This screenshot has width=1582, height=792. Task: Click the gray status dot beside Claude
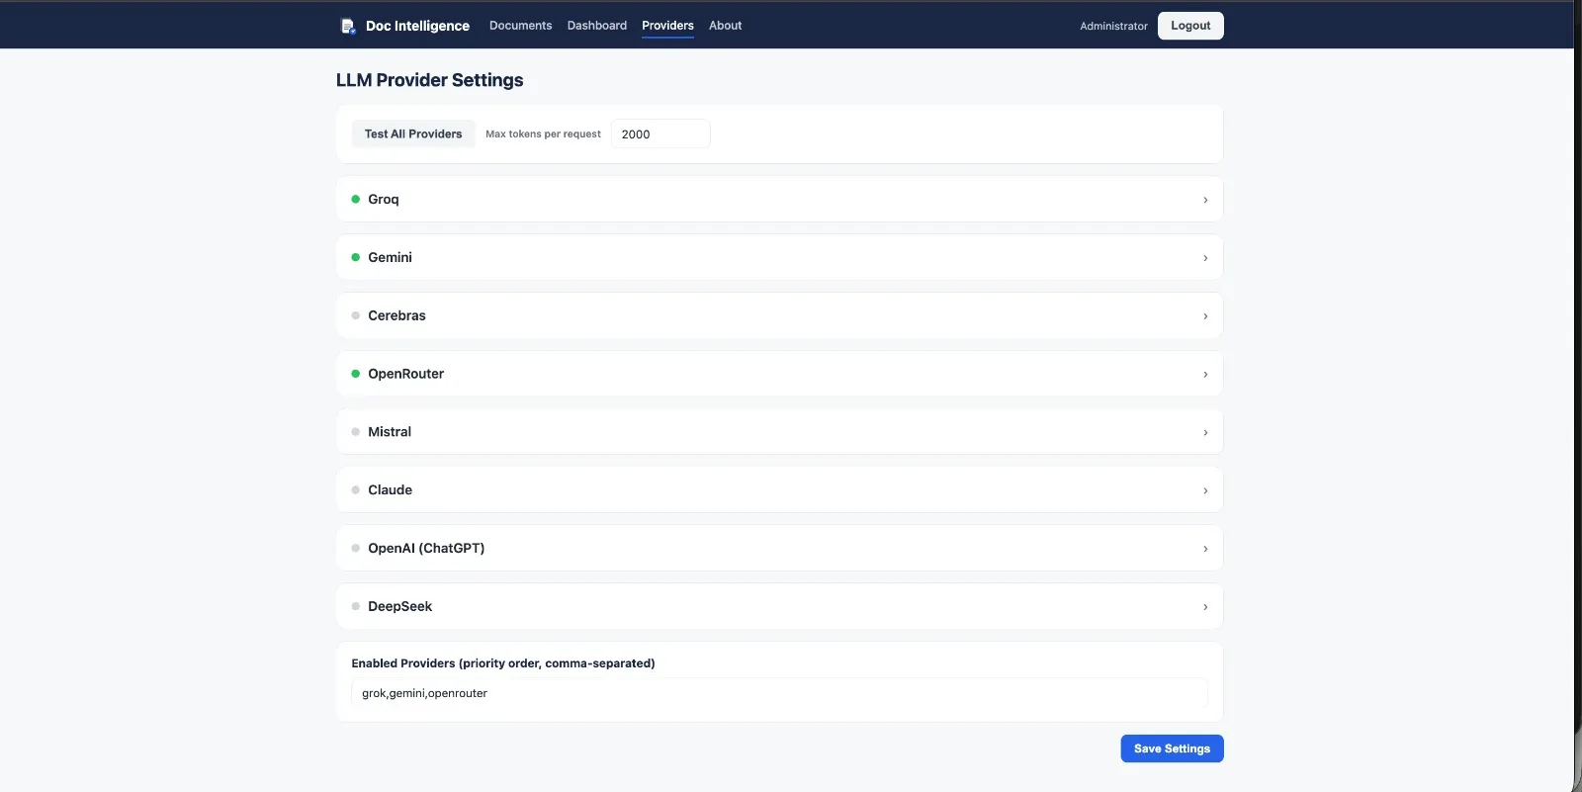[x=356, y=490]
